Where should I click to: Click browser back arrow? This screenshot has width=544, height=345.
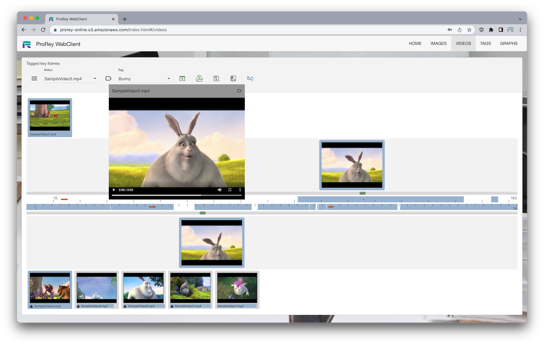24,29
